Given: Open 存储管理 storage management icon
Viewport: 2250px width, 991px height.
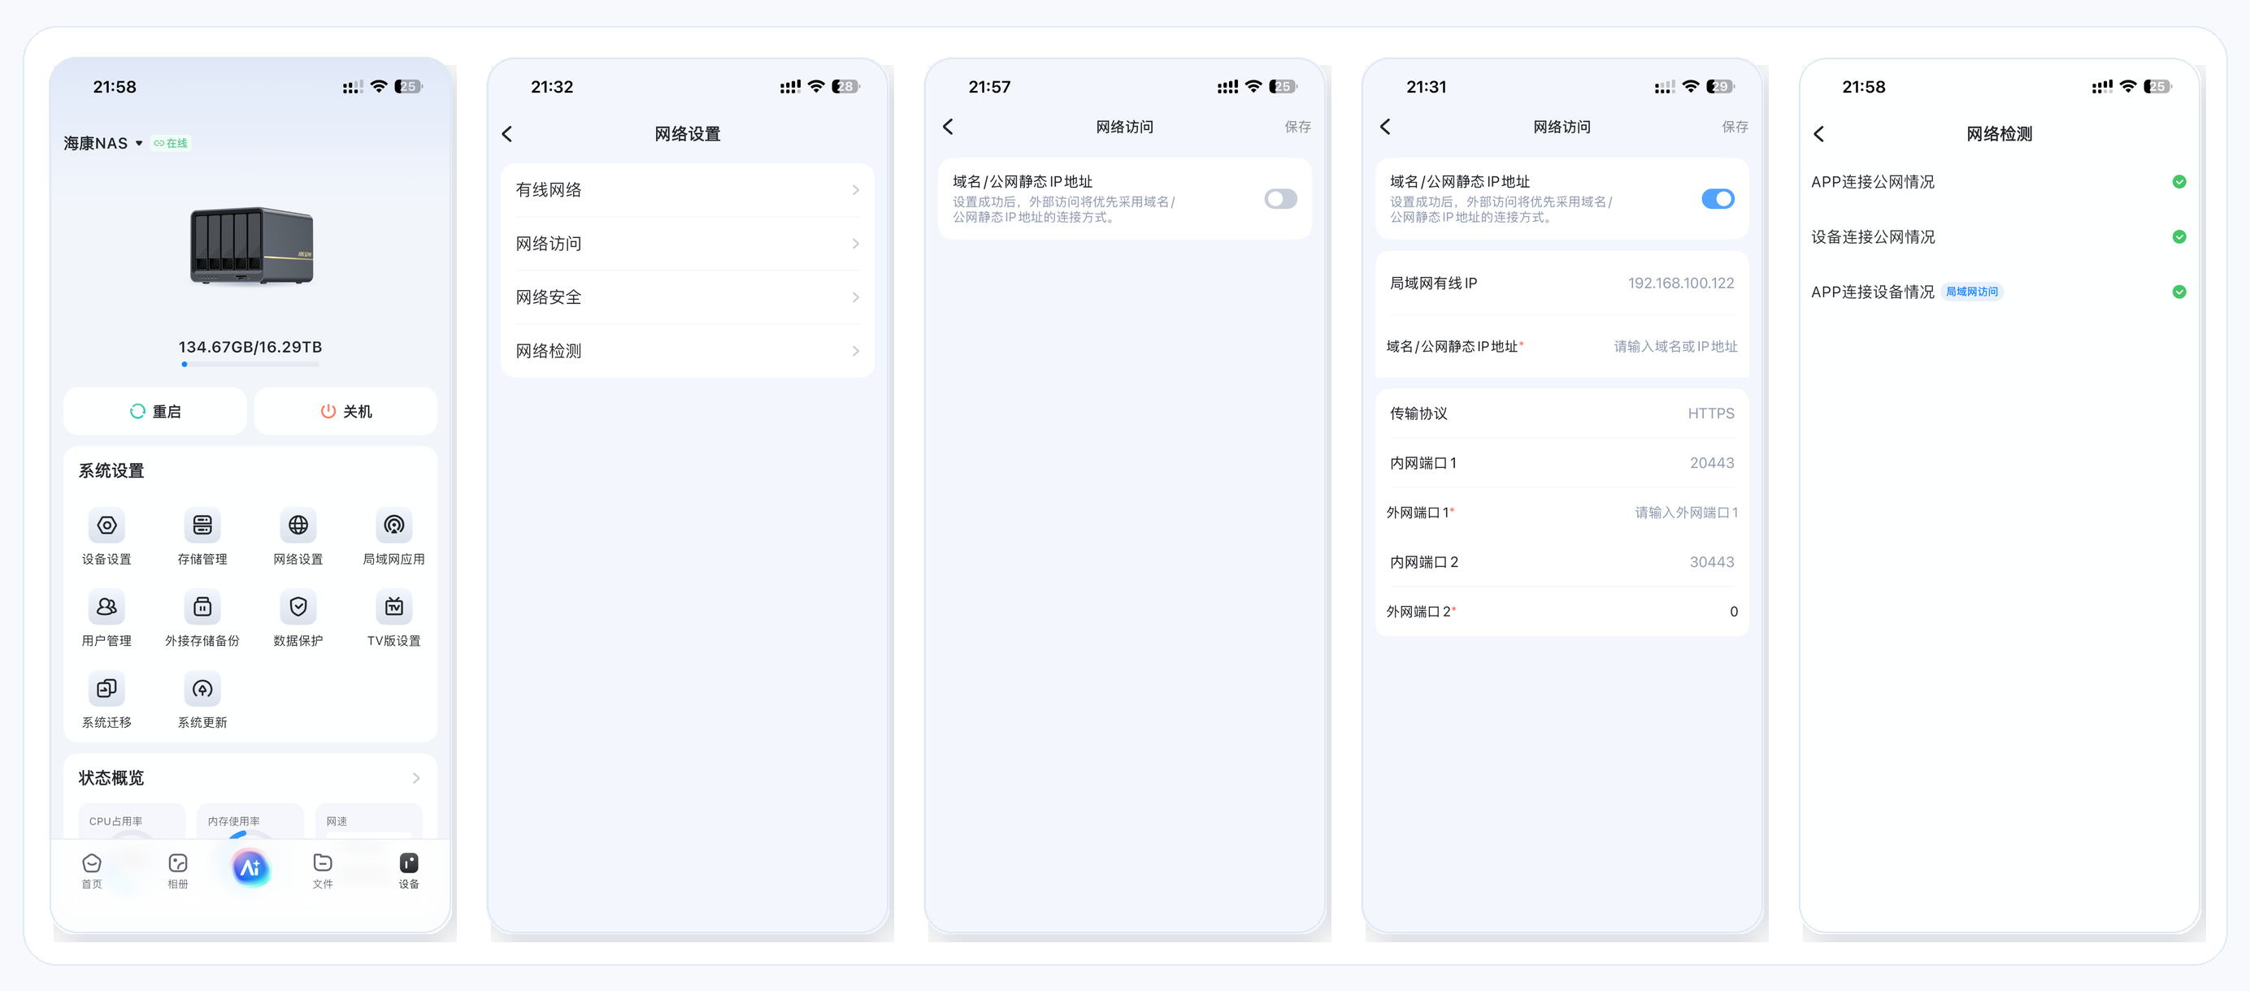Looking at the screenshot, I should [x=202, y=525].
